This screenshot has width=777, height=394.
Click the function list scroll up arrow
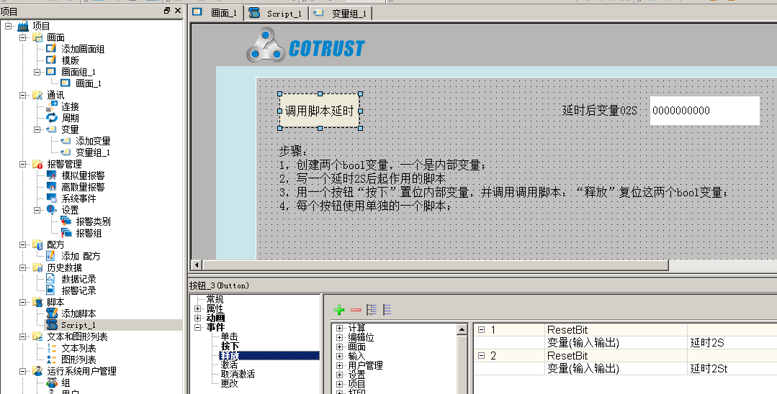point(462,329)
